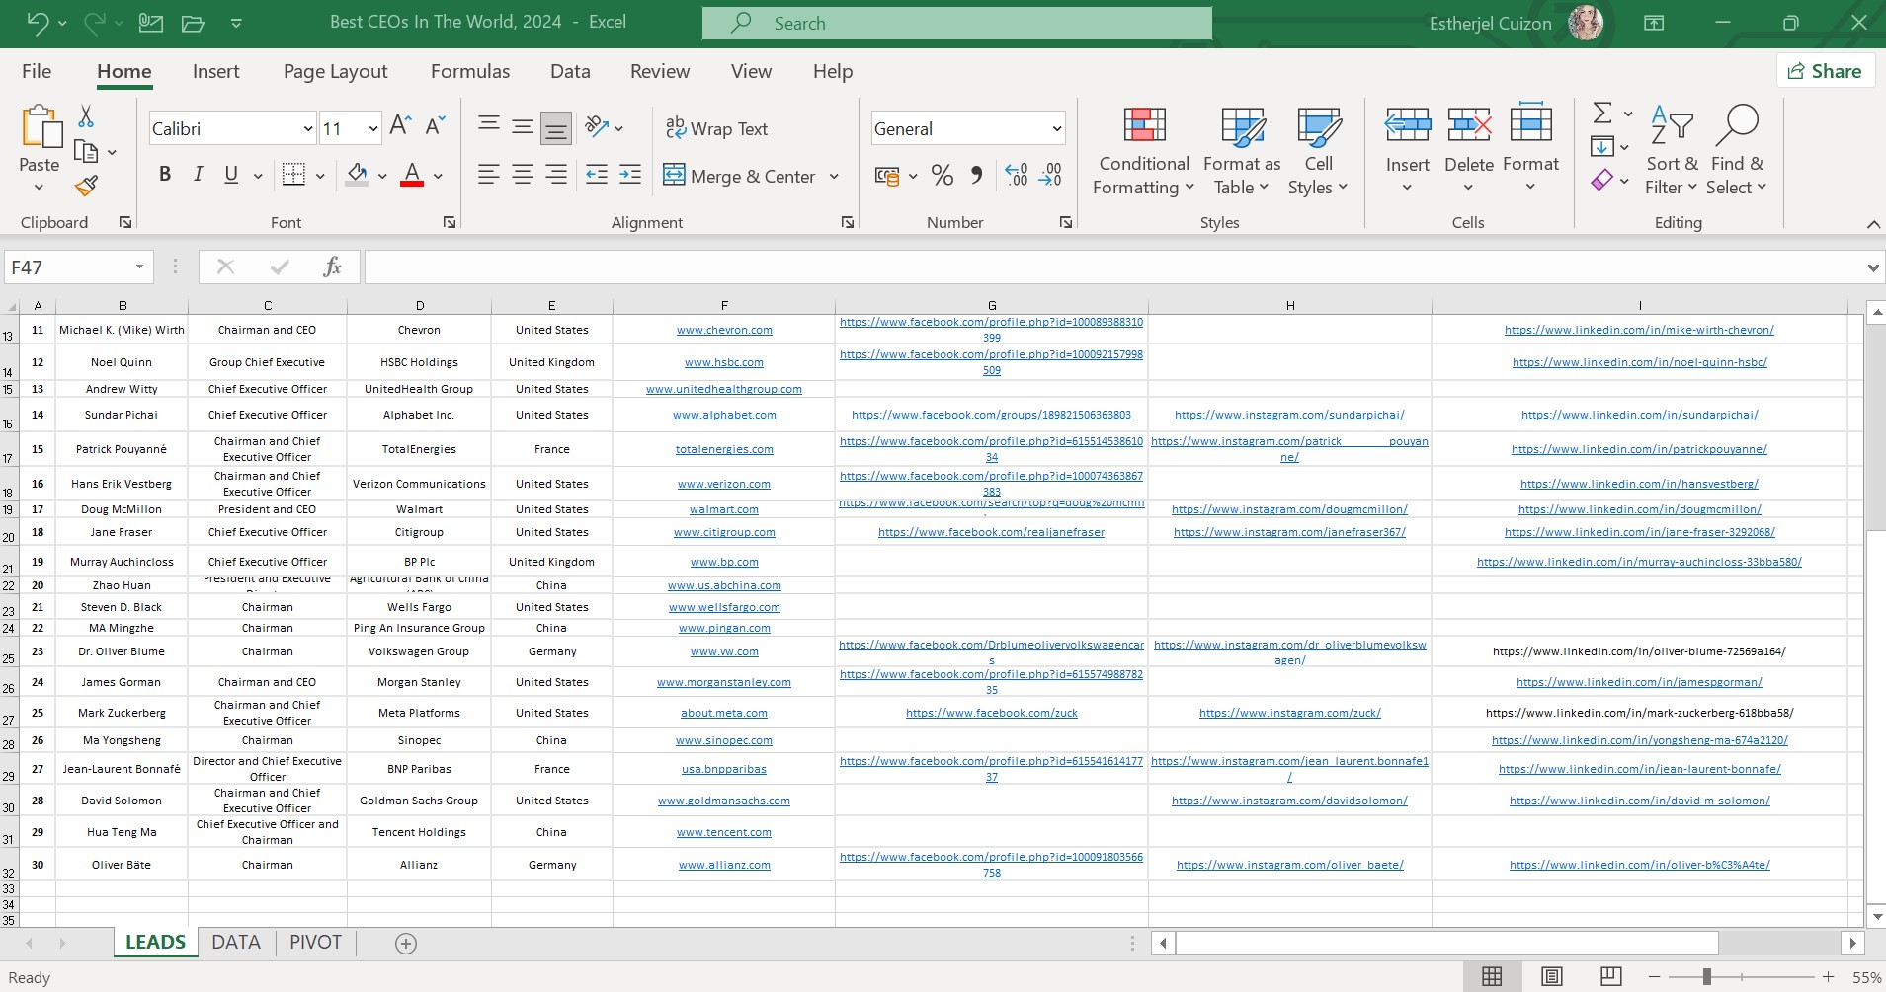Open the Sort & Filter dropdown

pyautogui.click(x=1672, y=150)
